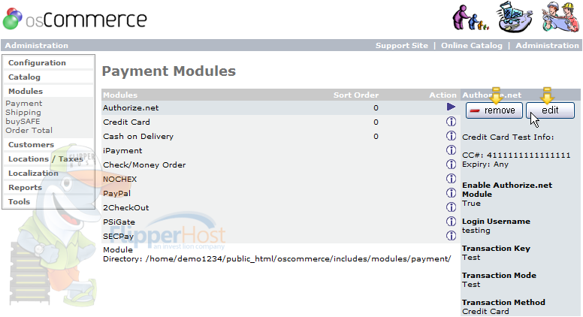Select the PSiGate module row

[281, 222]
